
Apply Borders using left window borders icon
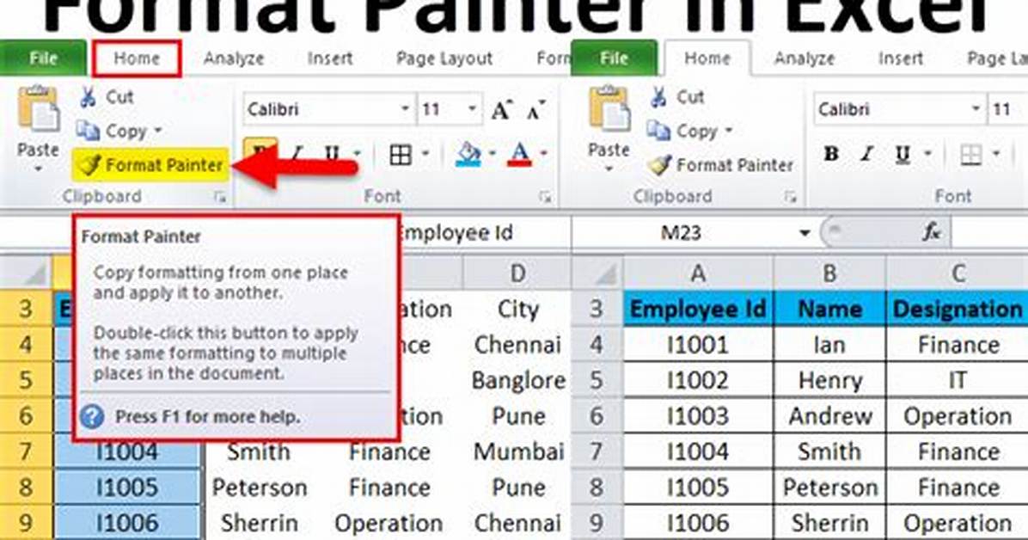(400, 155)
